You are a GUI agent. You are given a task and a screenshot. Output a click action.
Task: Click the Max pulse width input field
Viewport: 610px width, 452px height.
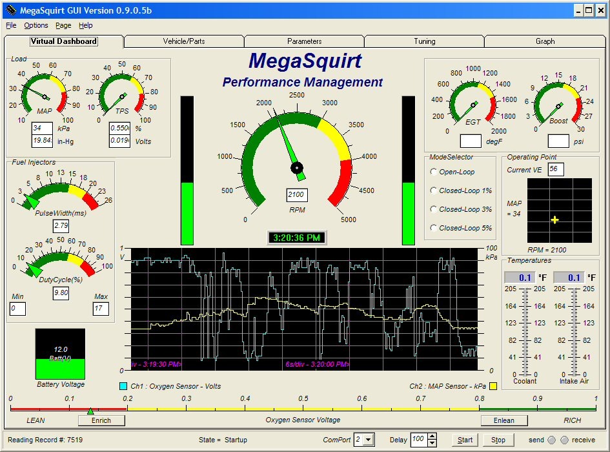click(x=101, y=309)
